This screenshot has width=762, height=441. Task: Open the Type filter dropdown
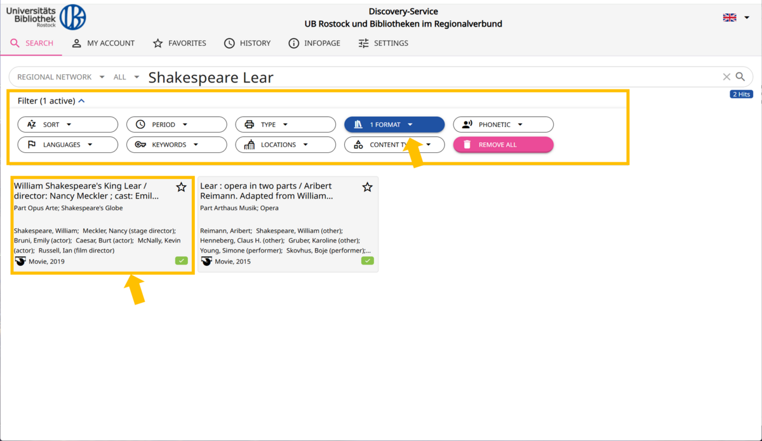pyautogui.click(x=286, y=124)
